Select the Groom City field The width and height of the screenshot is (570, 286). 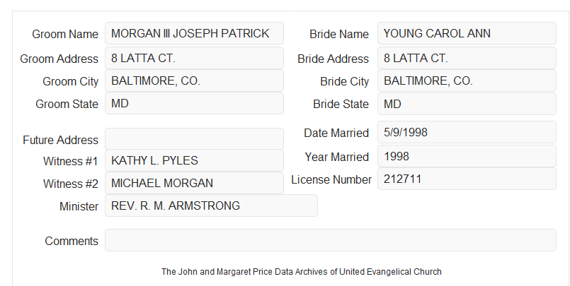point(194,81)
